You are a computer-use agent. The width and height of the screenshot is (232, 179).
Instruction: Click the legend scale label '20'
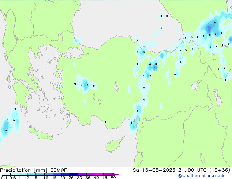pyautogui.click(x=63, y=178)
